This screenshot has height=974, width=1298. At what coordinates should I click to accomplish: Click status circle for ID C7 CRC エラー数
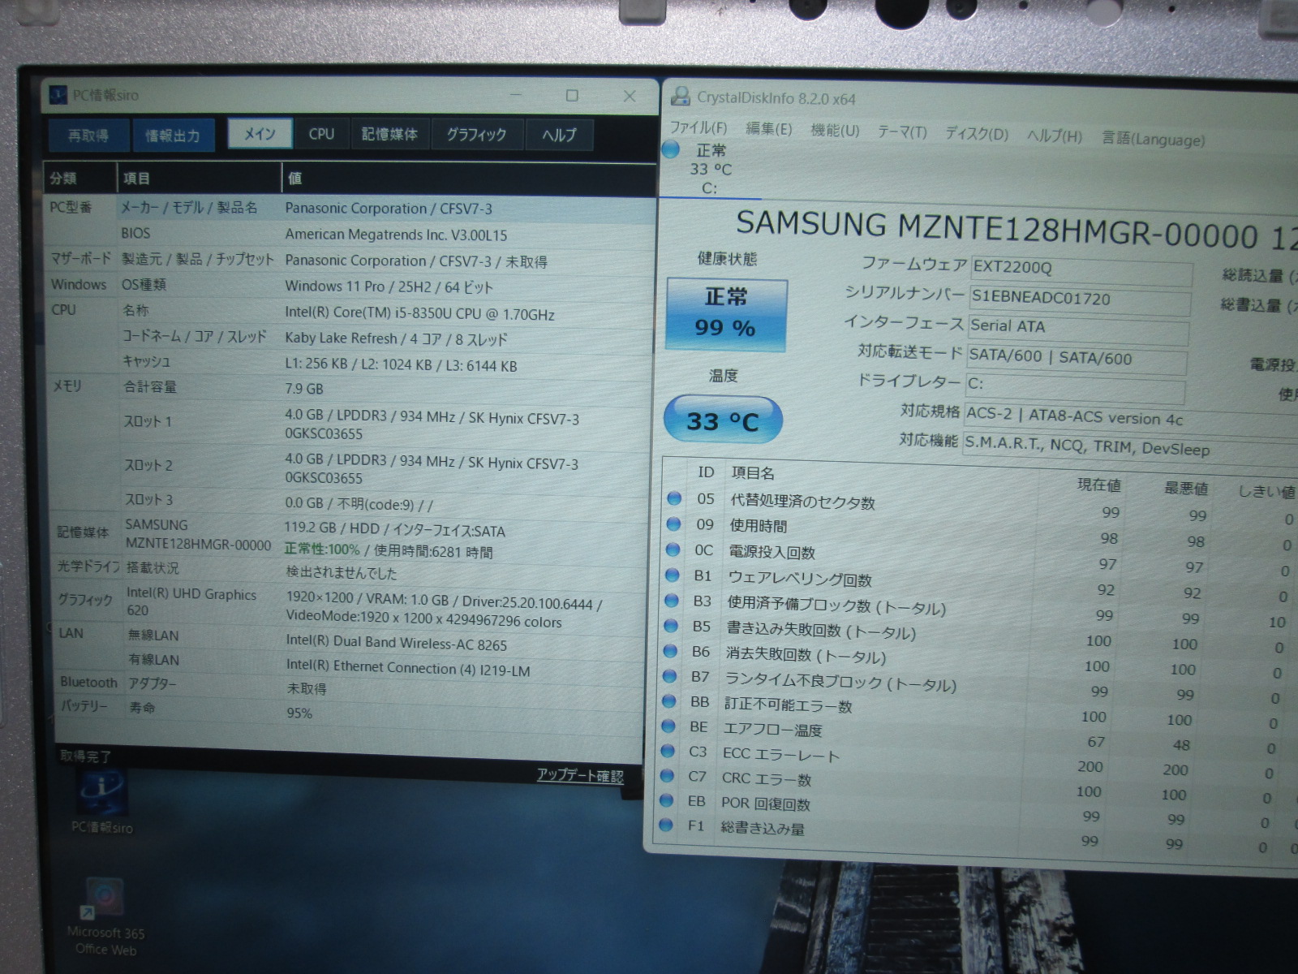tap(667, 776)
